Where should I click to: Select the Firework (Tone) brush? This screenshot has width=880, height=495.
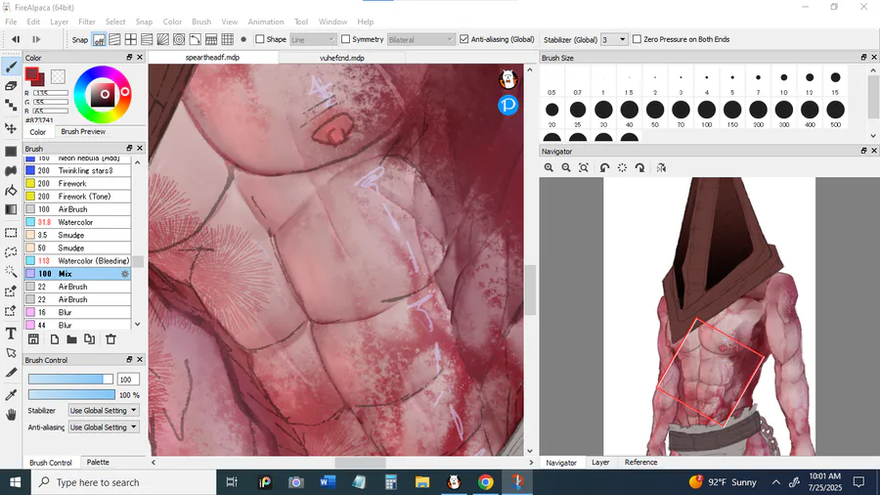point(78,197)
